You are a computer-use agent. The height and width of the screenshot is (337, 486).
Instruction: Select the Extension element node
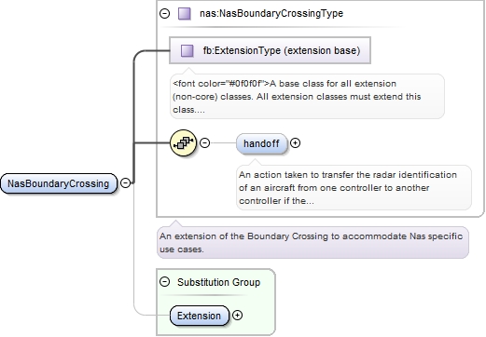click(200, 316)
